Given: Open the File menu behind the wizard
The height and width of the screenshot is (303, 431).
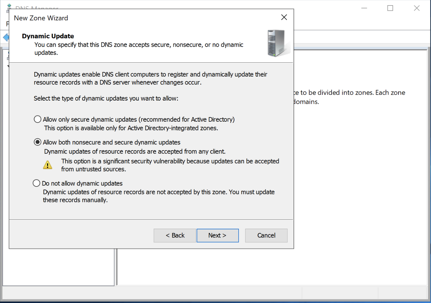Looking at the screenshot, I should pos(7,24).
